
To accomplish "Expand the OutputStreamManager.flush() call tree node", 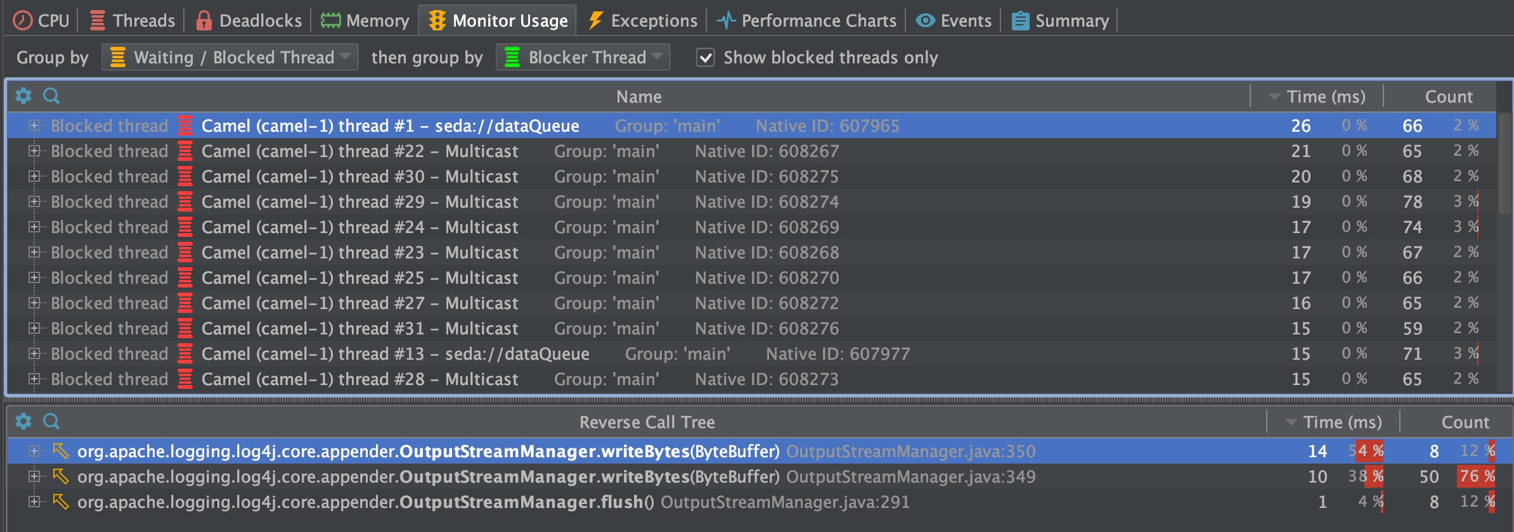I will tap(34, 502).
